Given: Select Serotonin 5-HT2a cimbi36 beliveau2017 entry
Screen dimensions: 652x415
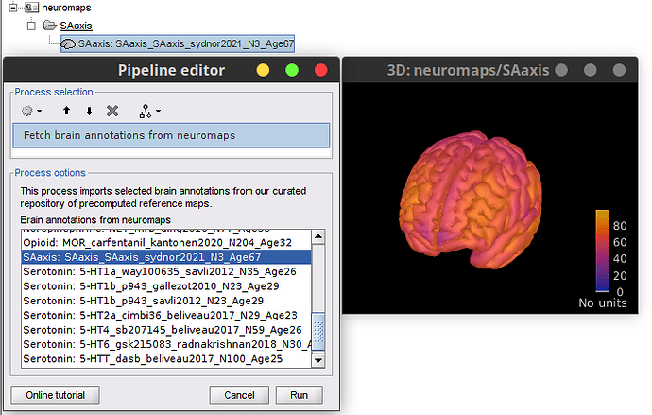Looking at the screenshot, I should [160, 314].
